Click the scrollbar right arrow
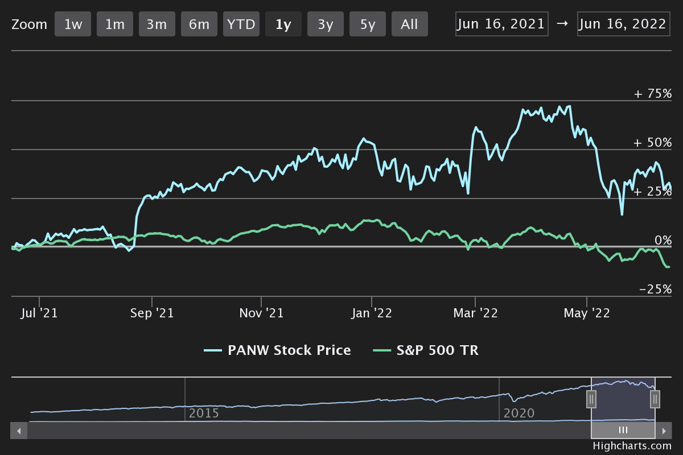Image resolution: width=683 pixels, height=455 pixels. point(663,431)
